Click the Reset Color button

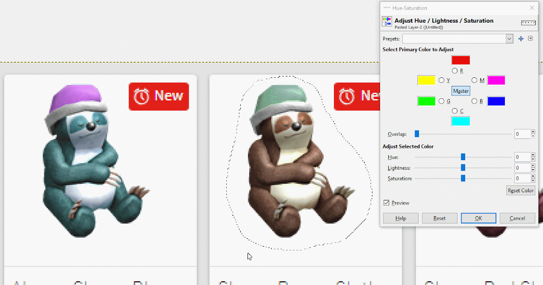520,190
